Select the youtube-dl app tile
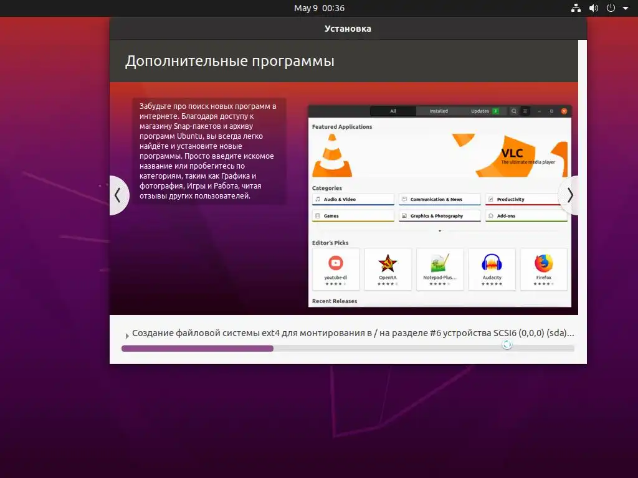The image size is (638, 478). coord(336,269)
